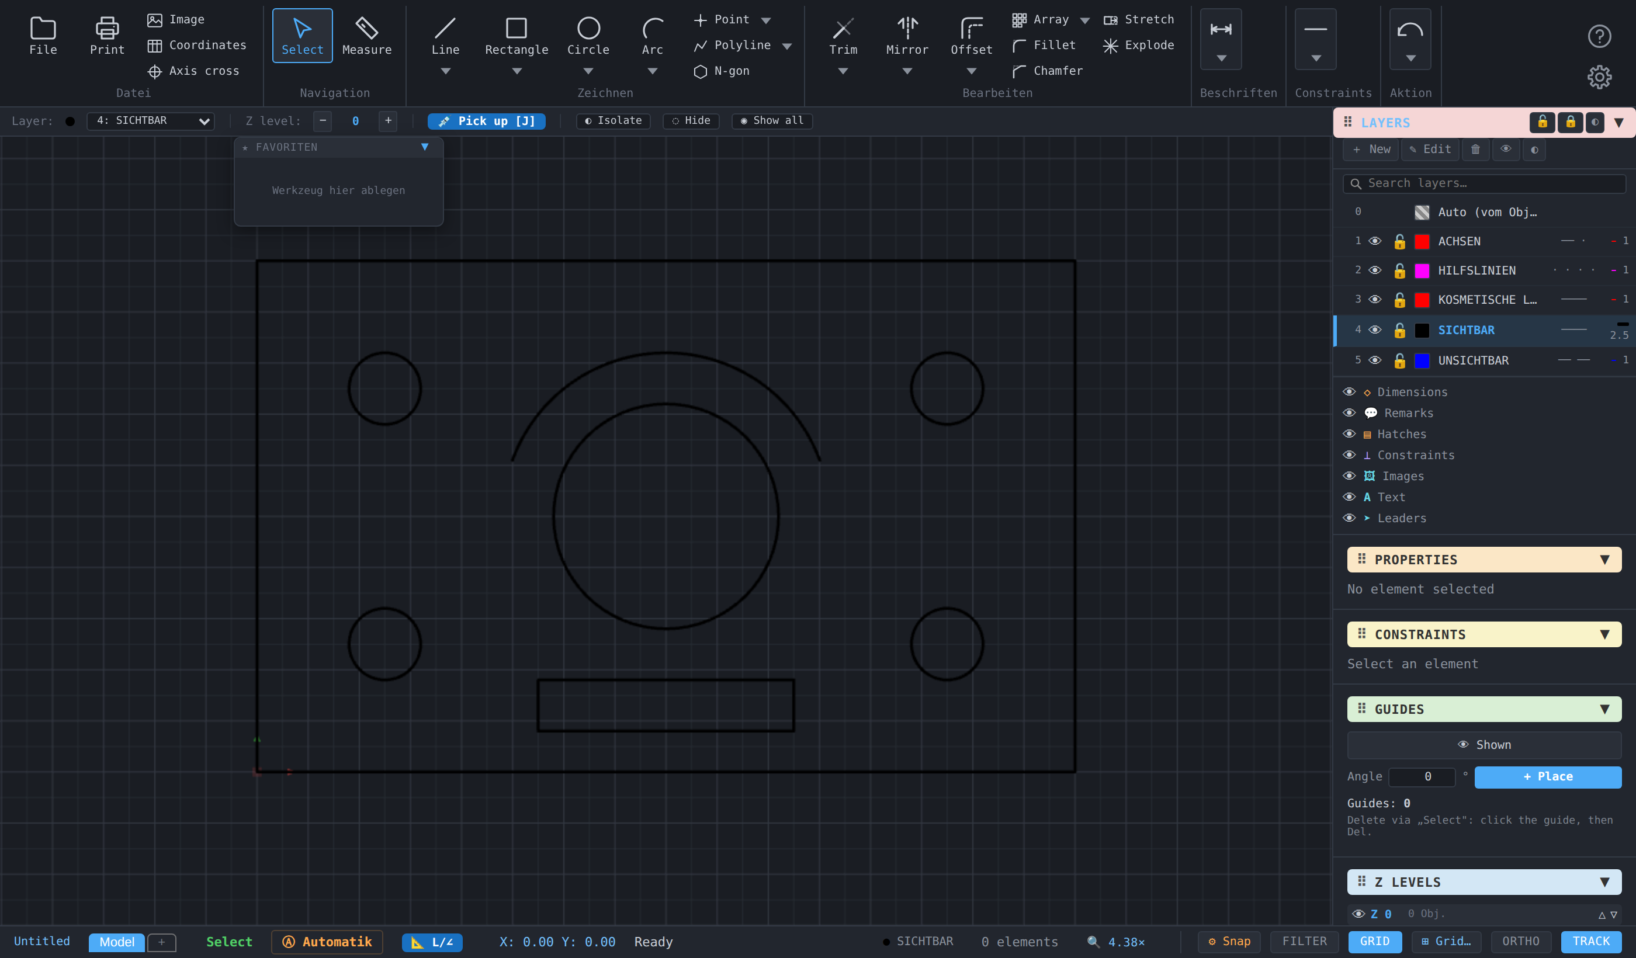This screenshot has width=1636, height=958.
Task: Choose the Stretch tool
Action: (x=1139, y=19)
